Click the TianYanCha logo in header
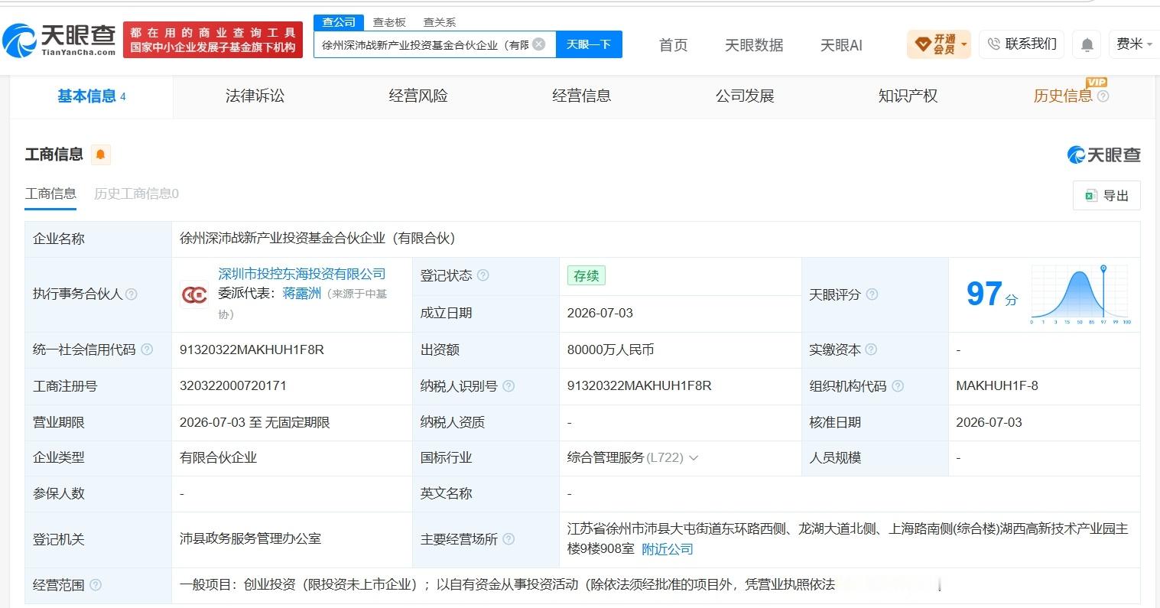 (x=59, y=40)
